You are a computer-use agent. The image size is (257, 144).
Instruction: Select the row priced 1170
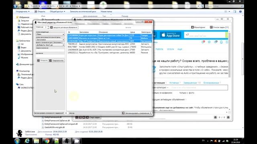[x=110, y=35]
